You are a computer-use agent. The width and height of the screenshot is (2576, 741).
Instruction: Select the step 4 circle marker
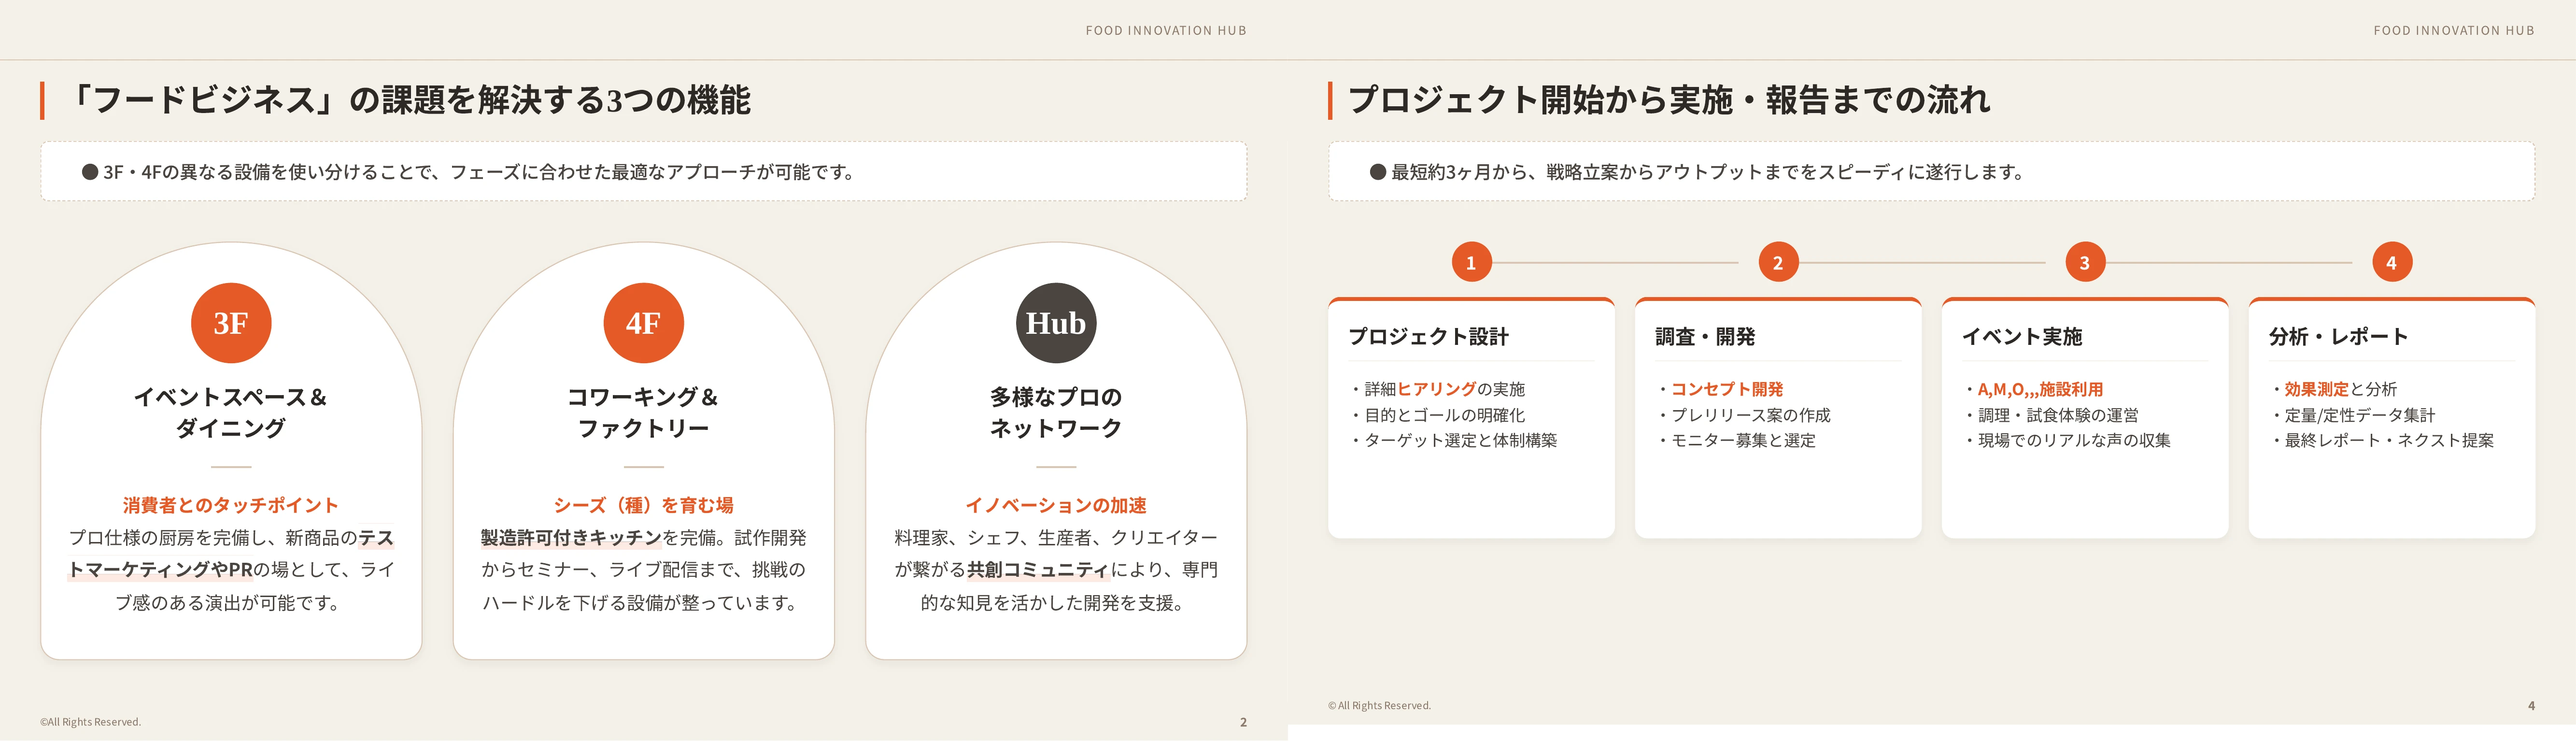pos(2392,262)
